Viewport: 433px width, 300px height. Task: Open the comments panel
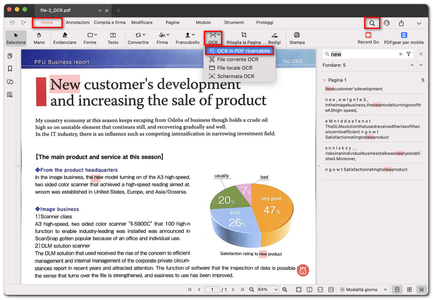click(x=10, y=82)
